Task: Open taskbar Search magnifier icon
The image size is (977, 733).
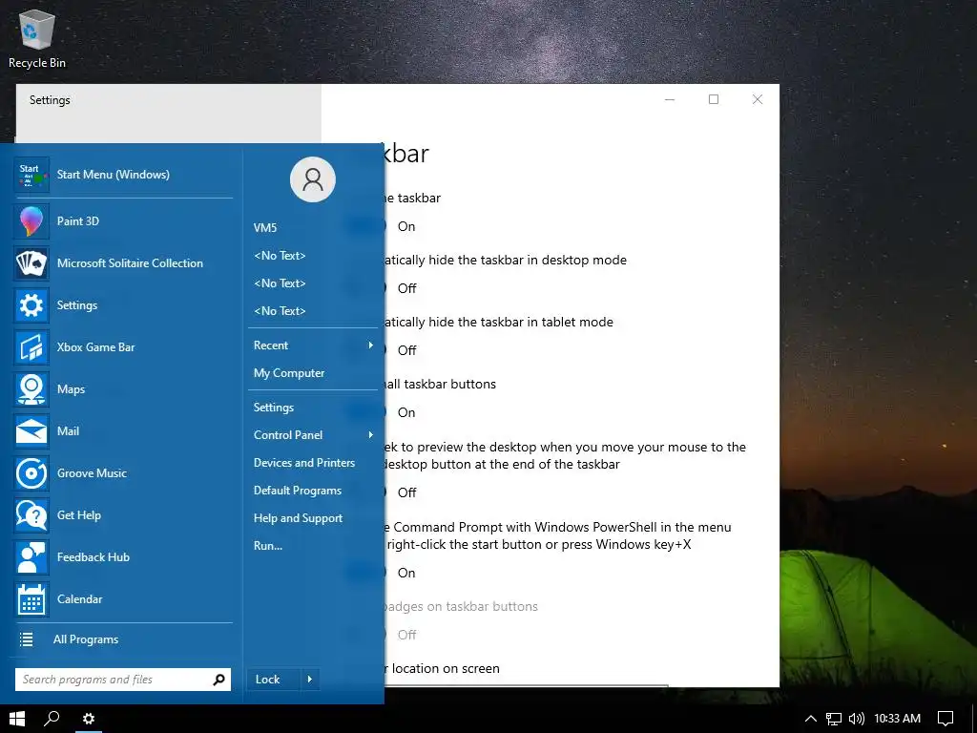Action: 52,718
